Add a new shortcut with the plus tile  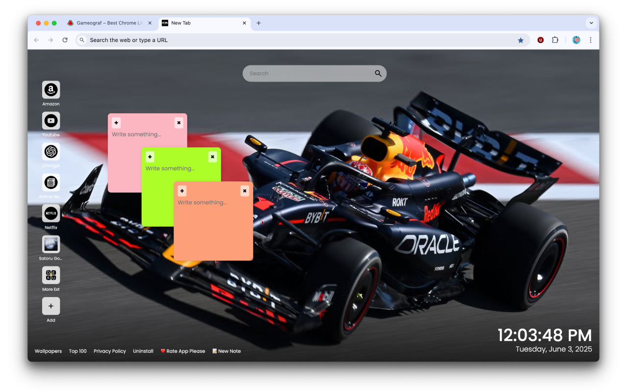(51, 306)
